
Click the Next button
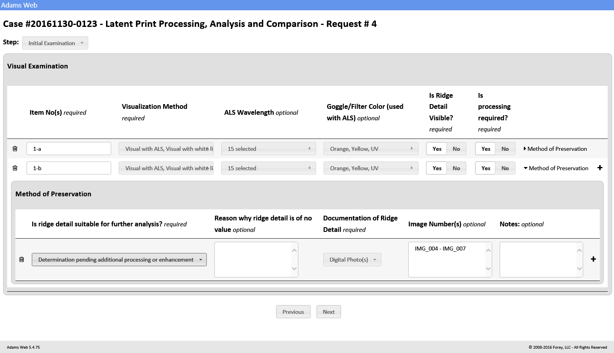click(x=328, y=312)
